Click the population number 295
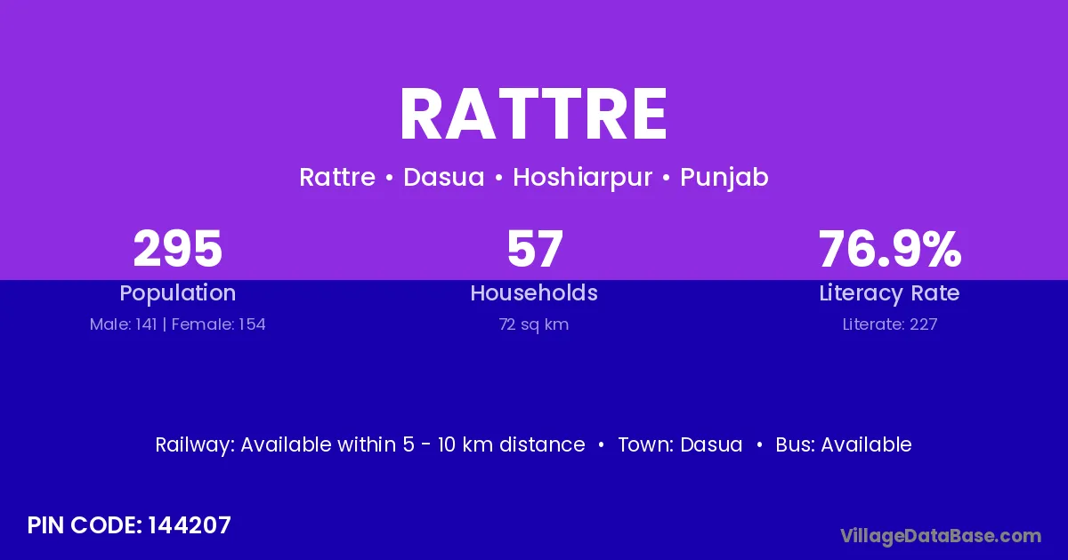The width and height of the screenshot is (1068, 560). (x=177, y=249)
